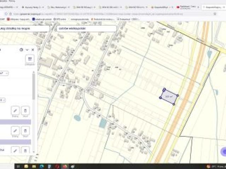This screenshot has height=169, width=226.
Task: Open the Firefox taskbar icon
Action: point(65,167)
